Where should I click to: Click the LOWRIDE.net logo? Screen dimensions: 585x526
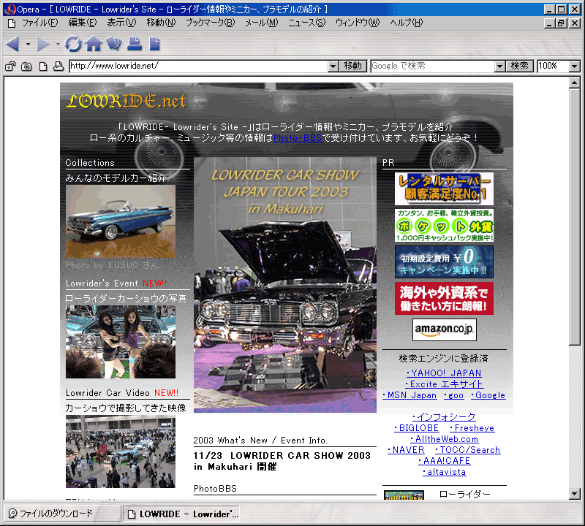[x=126, y=101]
